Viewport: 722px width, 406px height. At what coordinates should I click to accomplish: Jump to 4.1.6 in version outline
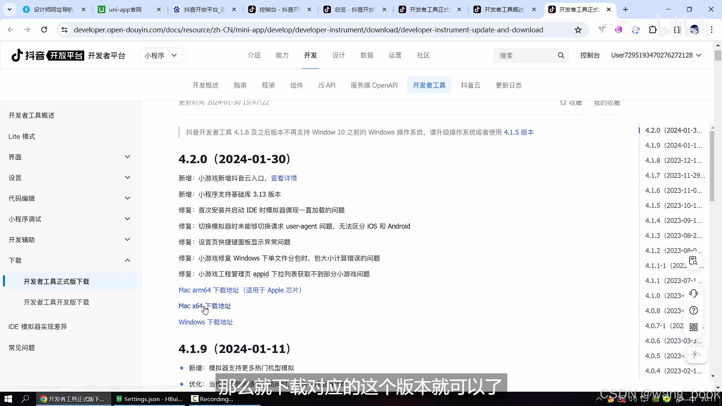673,191
